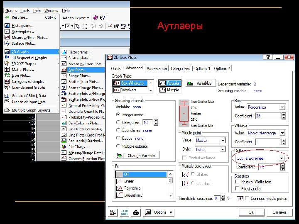The height and width of the screenshot is (224, 299).
Task: Click 3D XYZ Graphs icon
Action: point(7,63)
